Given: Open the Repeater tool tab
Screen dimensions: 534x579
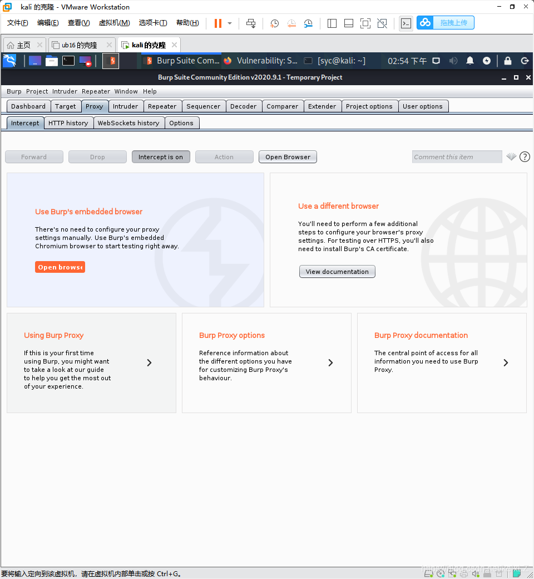Looking at the screenshot, I should [x=162, y=106].
